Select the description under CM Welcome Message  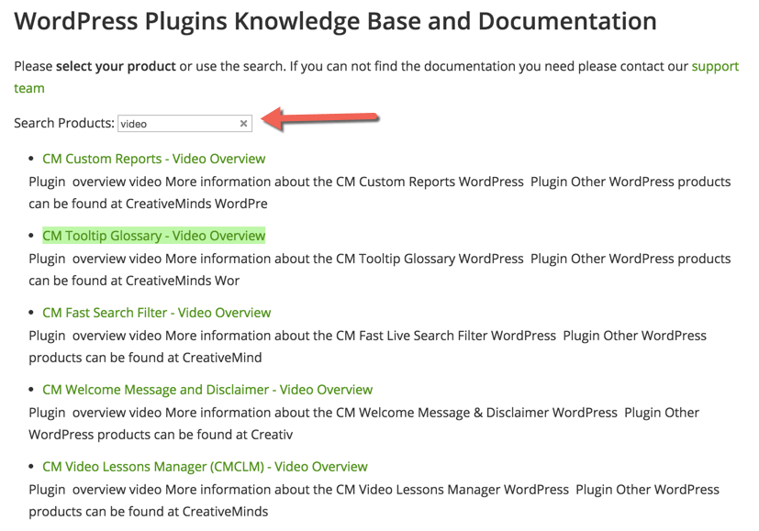tap(367, 423)
